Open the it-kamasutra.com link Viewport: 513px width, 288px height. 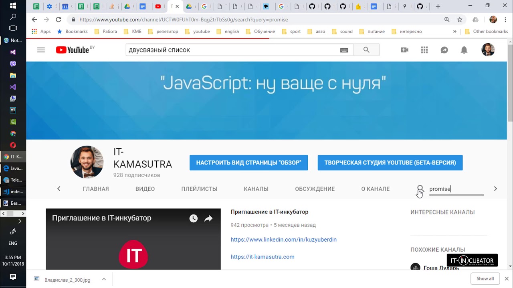263,257
